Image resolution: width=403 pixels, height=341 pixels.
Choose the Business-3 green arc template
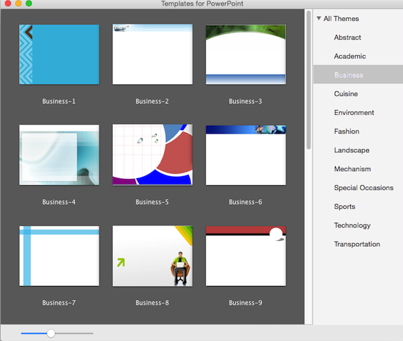246,54
